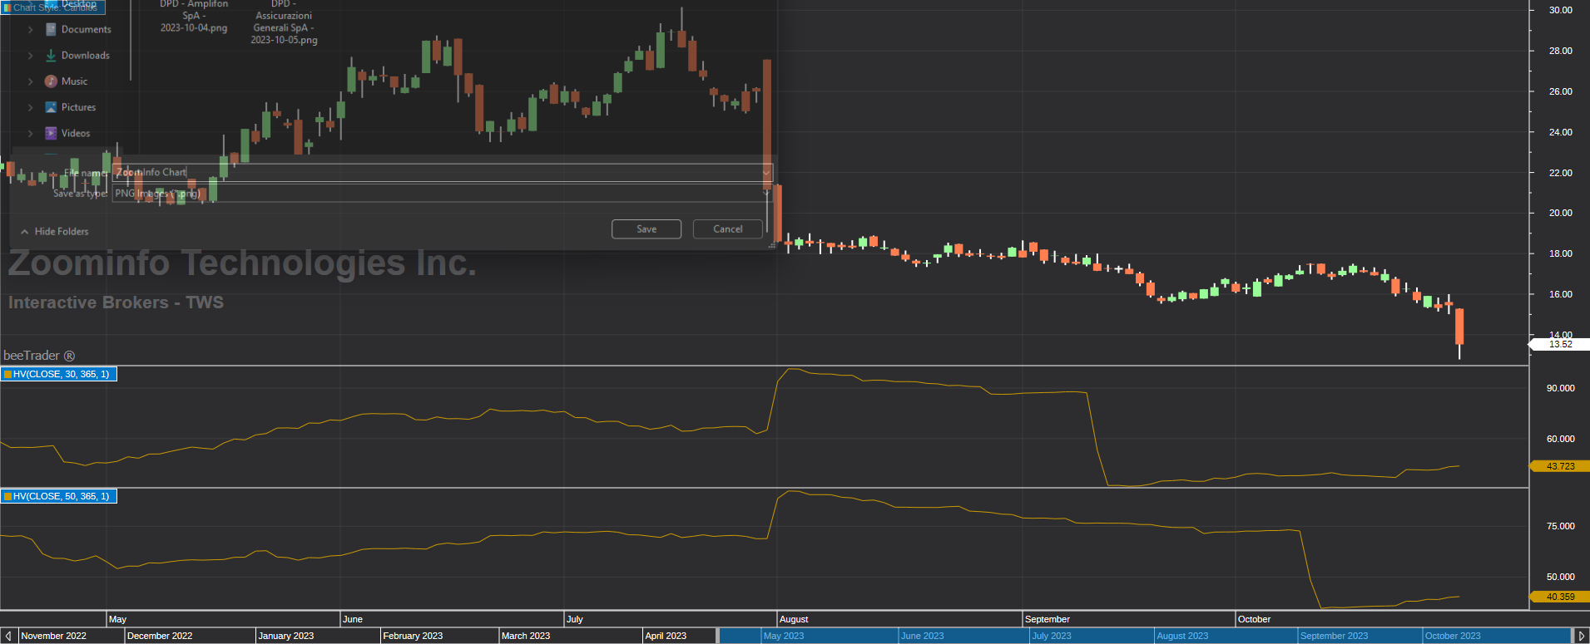Select the Downloads folder icon
The height and width of the screenshot is (644, 1590).
click(x=51, y=55)
